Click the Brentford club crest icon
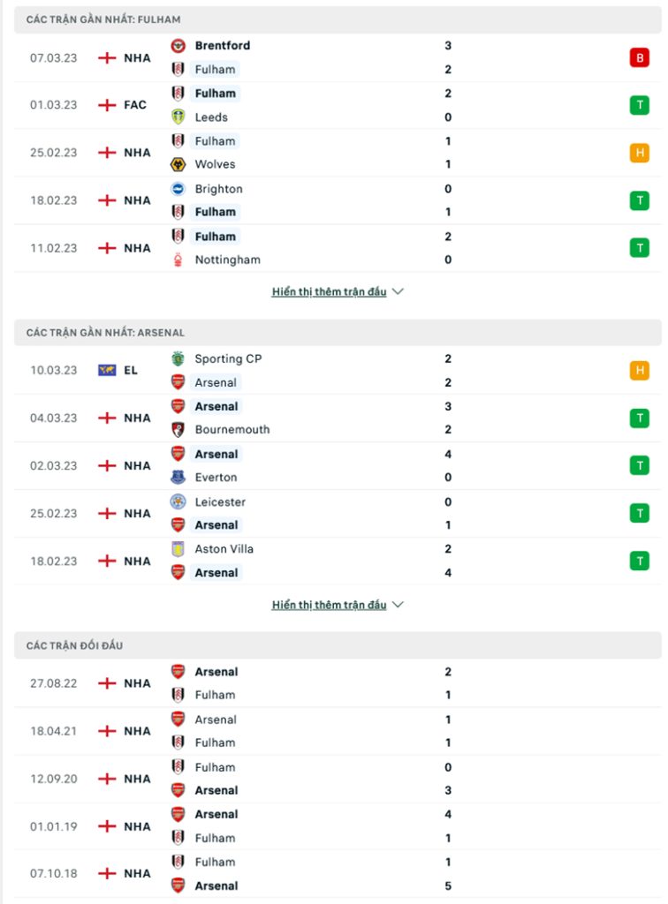This screenshot has width=668, height=904. pyautogui.click(x=178, y=46)
